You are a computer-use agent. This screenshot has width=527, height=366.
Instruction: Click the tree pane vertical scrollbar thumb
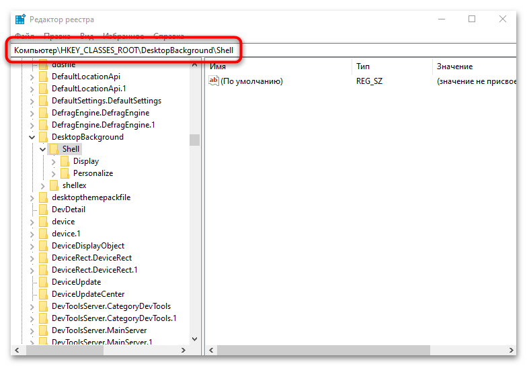[x=195, y=140]
